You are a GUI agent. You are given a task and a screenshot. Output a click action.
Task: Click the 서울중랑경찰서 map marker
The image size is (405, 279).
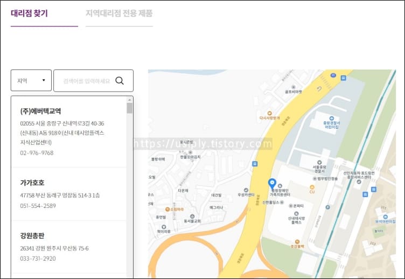(x=319, y=163)
